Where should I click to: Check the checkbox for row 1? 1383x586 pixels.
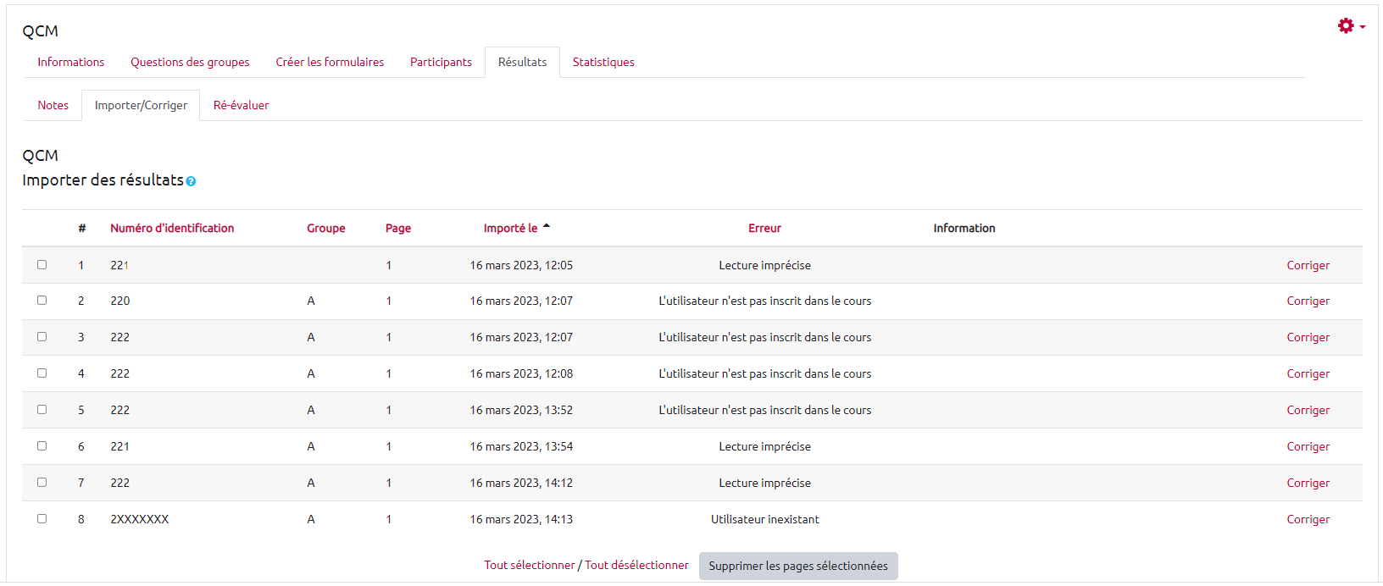pos(42,264)
